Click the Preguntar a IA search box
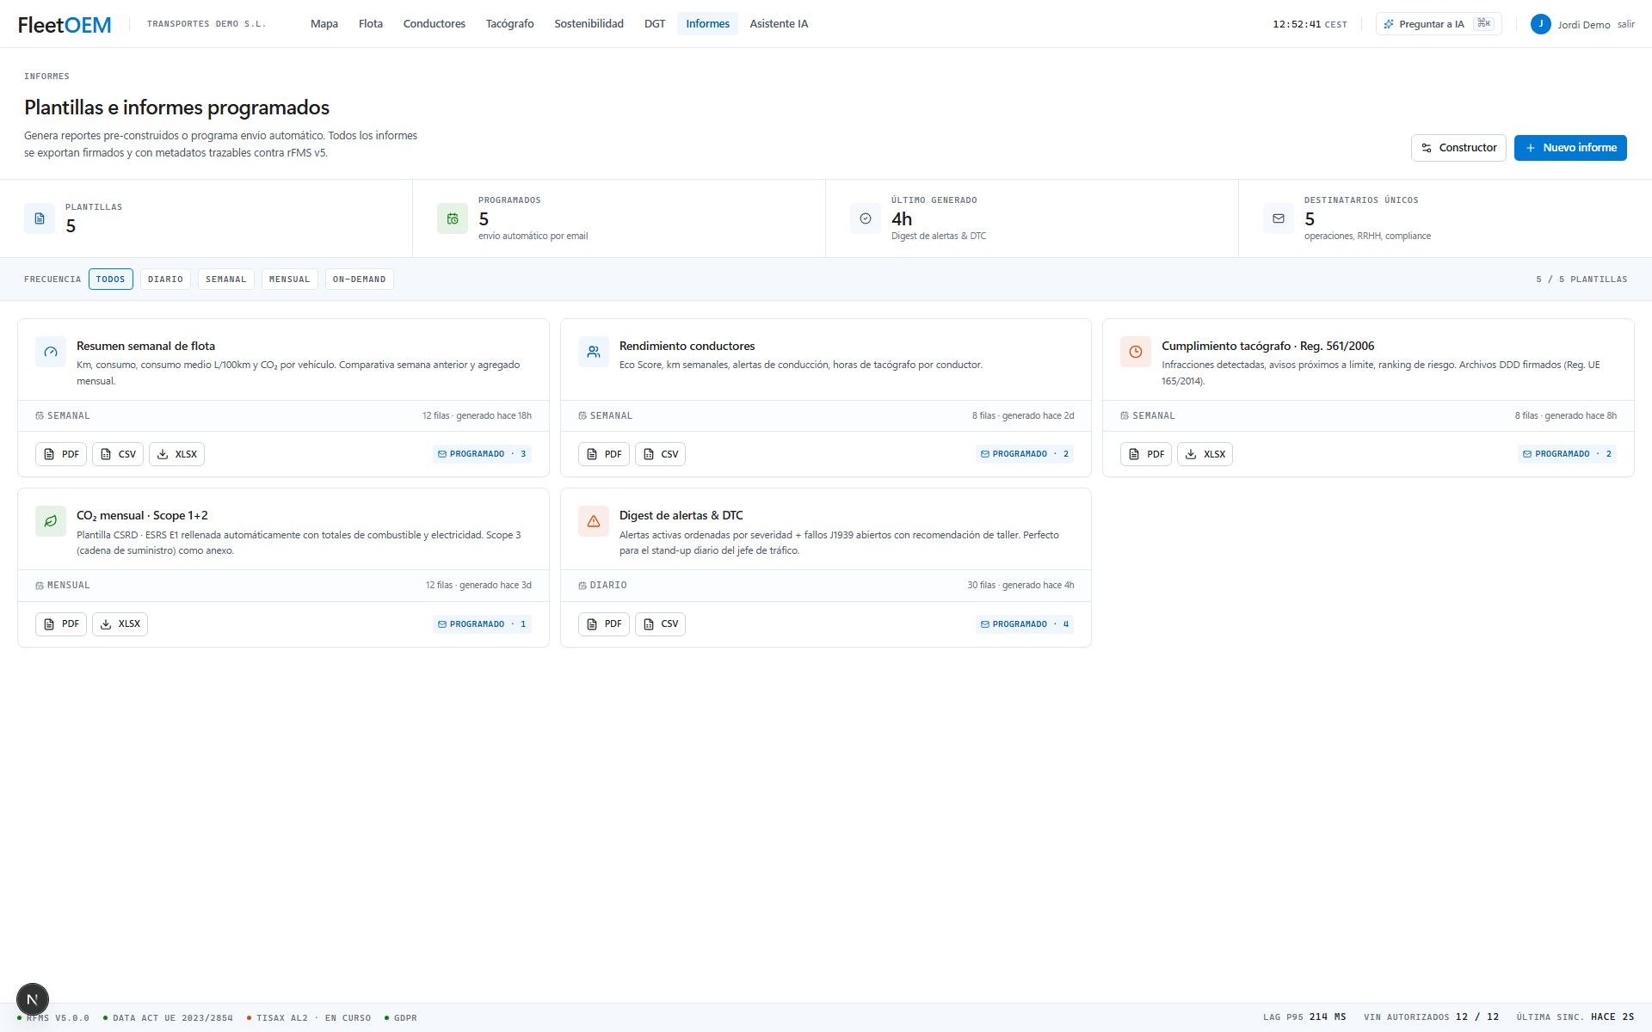 click(x=1439, y=24)
